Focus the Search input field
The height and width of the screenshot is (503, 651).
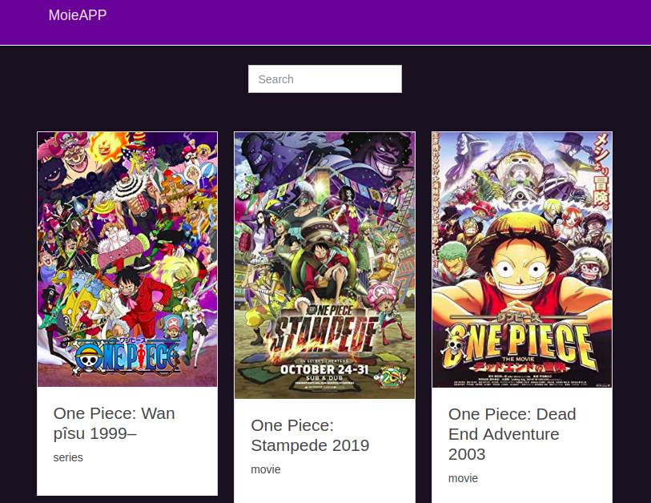(324, 79)
